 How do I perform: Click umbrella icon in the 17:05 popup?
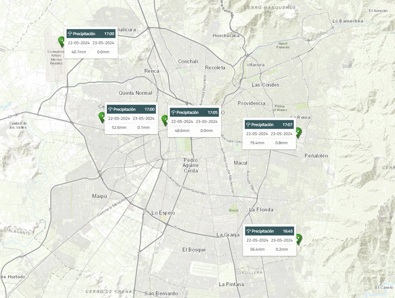(x=173, y=113)
